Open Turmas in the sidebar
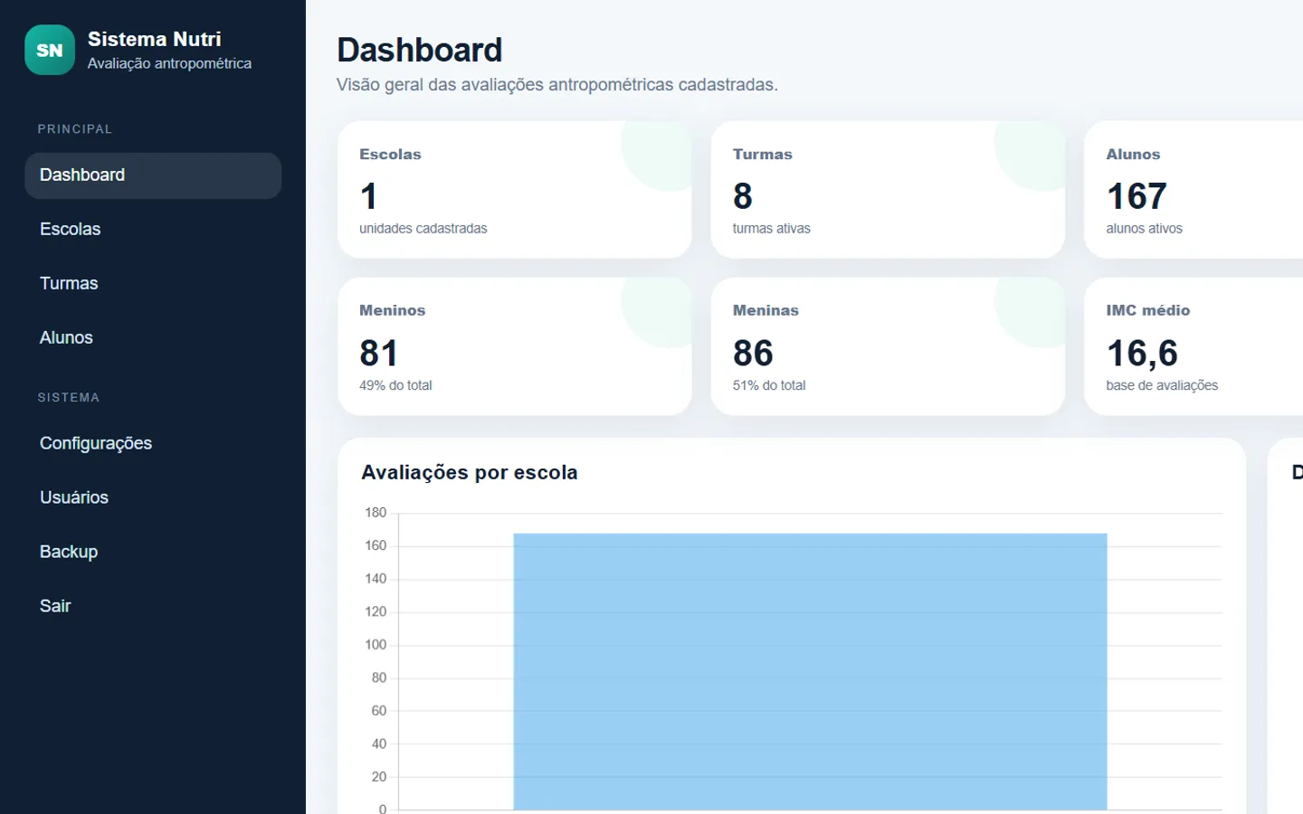Image resolution: width=1303 pixels, height=814 pixels. (153, 284)
